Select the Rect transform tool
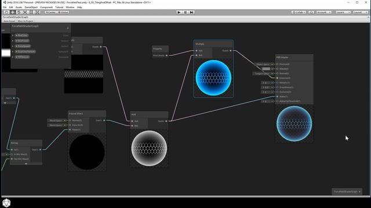371x208 pixels. click(x=31, y=12)
